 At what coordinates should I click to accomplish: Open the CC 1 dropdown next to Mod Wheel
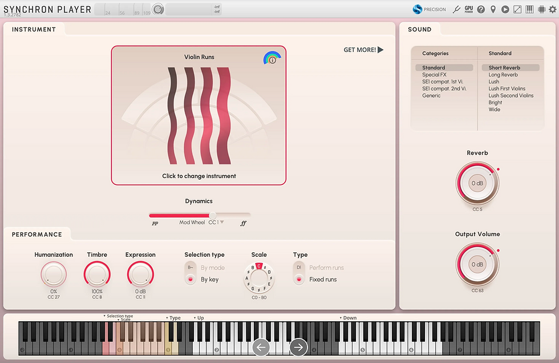[x=216, y=221]
